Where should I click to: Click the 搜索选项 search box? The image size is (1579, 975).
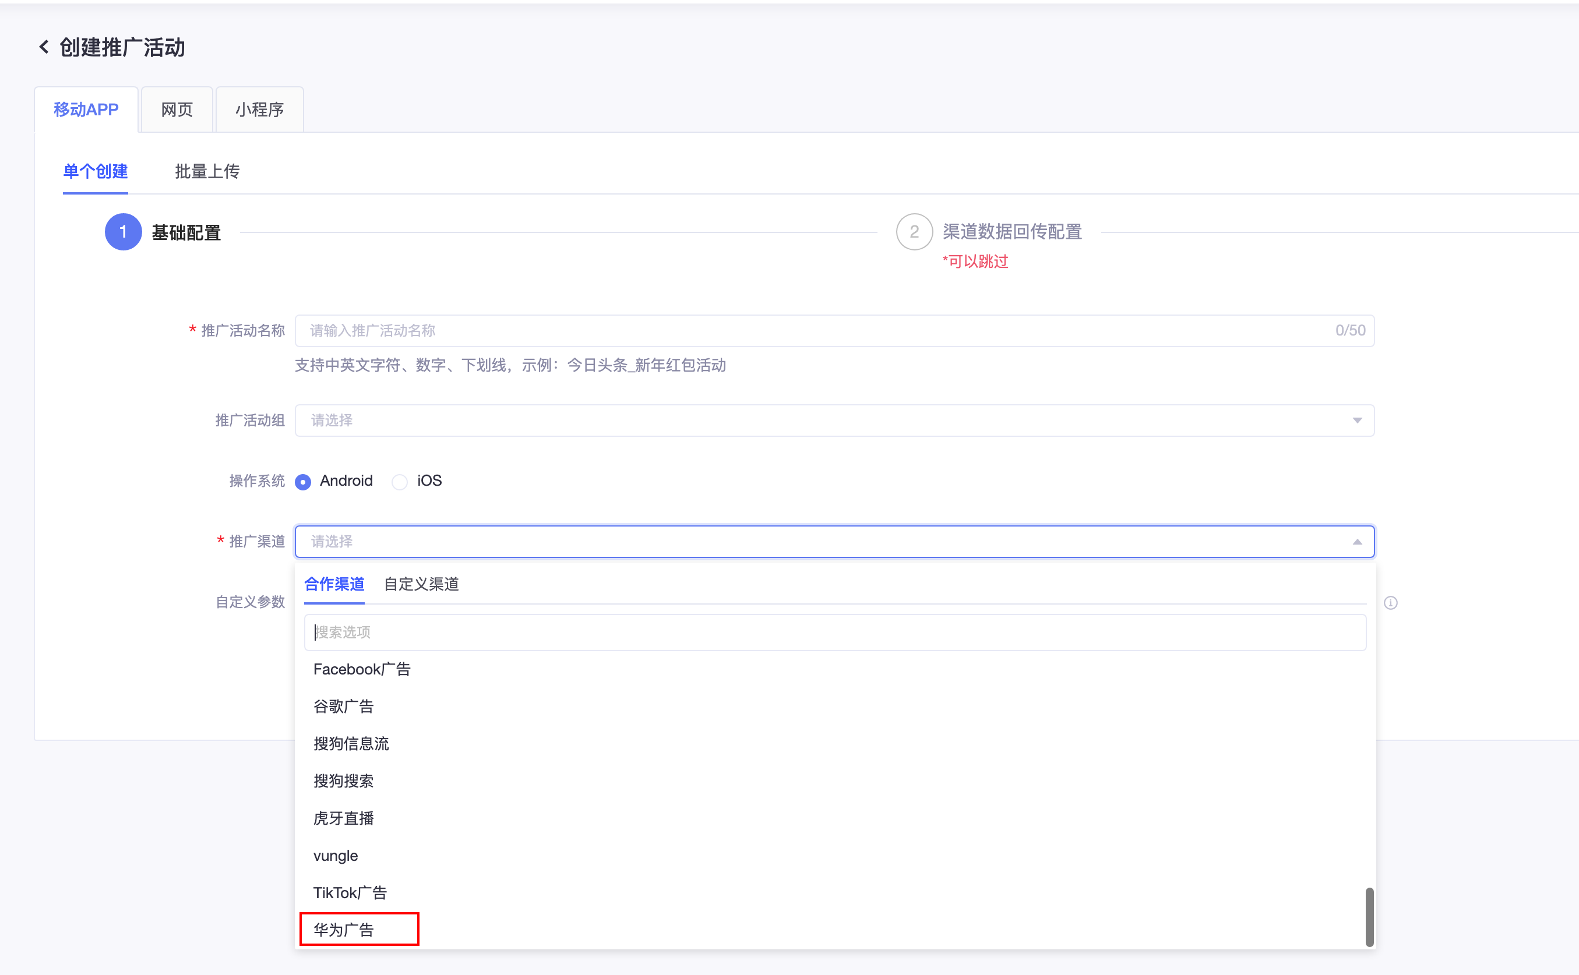click(x=834, y=633)
